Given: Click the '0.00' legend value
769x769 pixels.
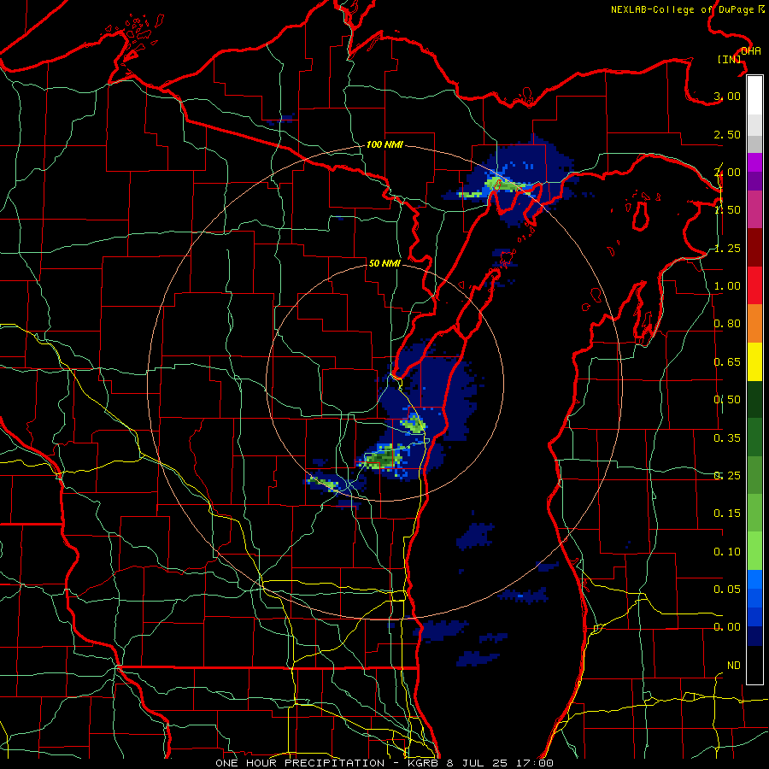Looking at the screenshot, I should click(x=727, y=627).
